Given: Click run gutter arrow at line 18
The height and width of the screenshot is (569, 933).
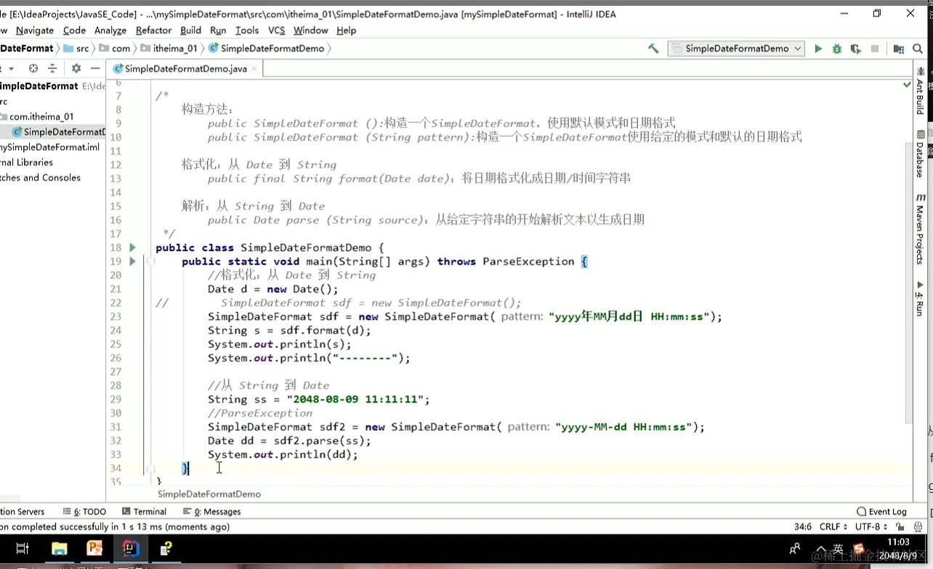Looking at the screenshot, I should click(132, 247).
